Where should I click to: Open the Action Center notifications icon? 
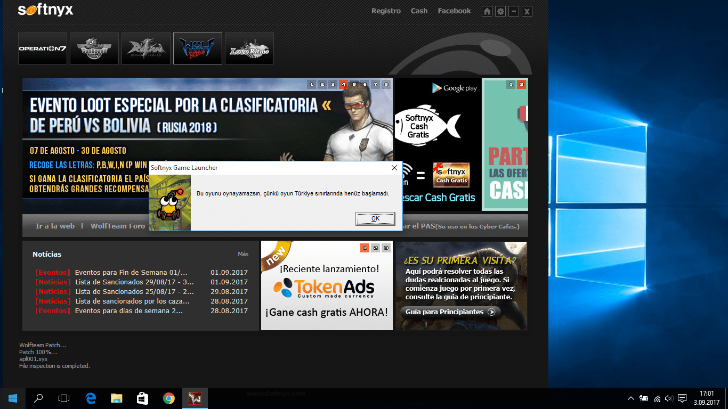(682, 398)
